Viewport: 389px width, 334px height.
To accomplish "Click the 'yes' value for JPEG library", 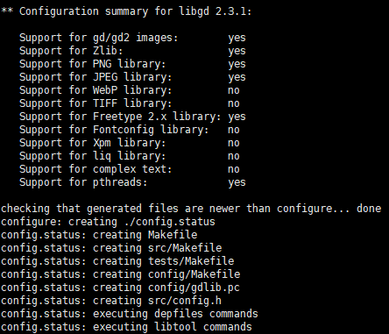I will point(237,77).
